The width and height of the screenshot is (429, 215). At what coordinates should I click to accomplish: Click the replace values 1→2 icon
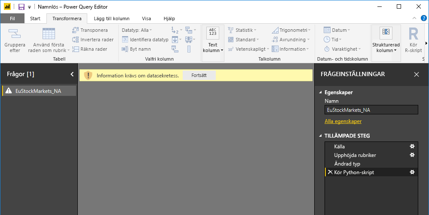[175, 30]
